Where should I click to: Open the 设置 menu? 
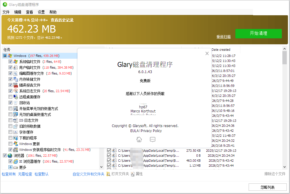(41, 12)
